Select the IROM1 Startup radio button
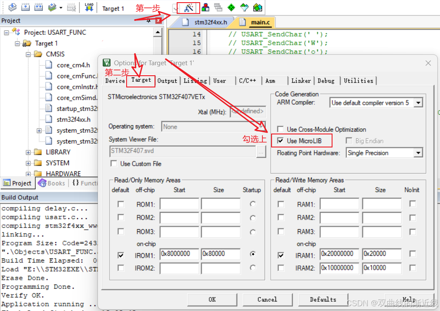The image size is (440, 311). pyautogui.click(x=253, y=254)
